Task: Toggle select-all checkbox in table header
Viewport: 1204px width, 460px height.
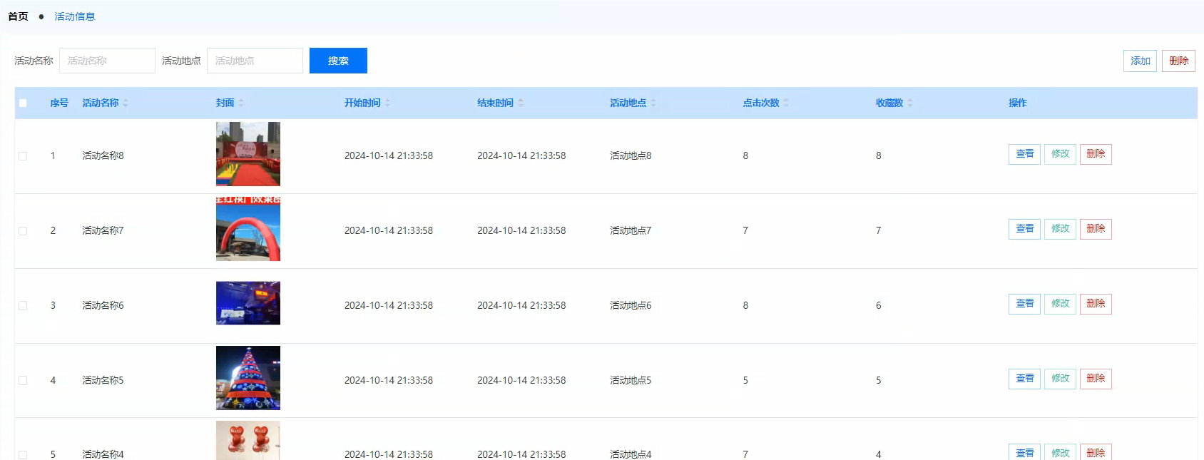Action: point(23,103)
